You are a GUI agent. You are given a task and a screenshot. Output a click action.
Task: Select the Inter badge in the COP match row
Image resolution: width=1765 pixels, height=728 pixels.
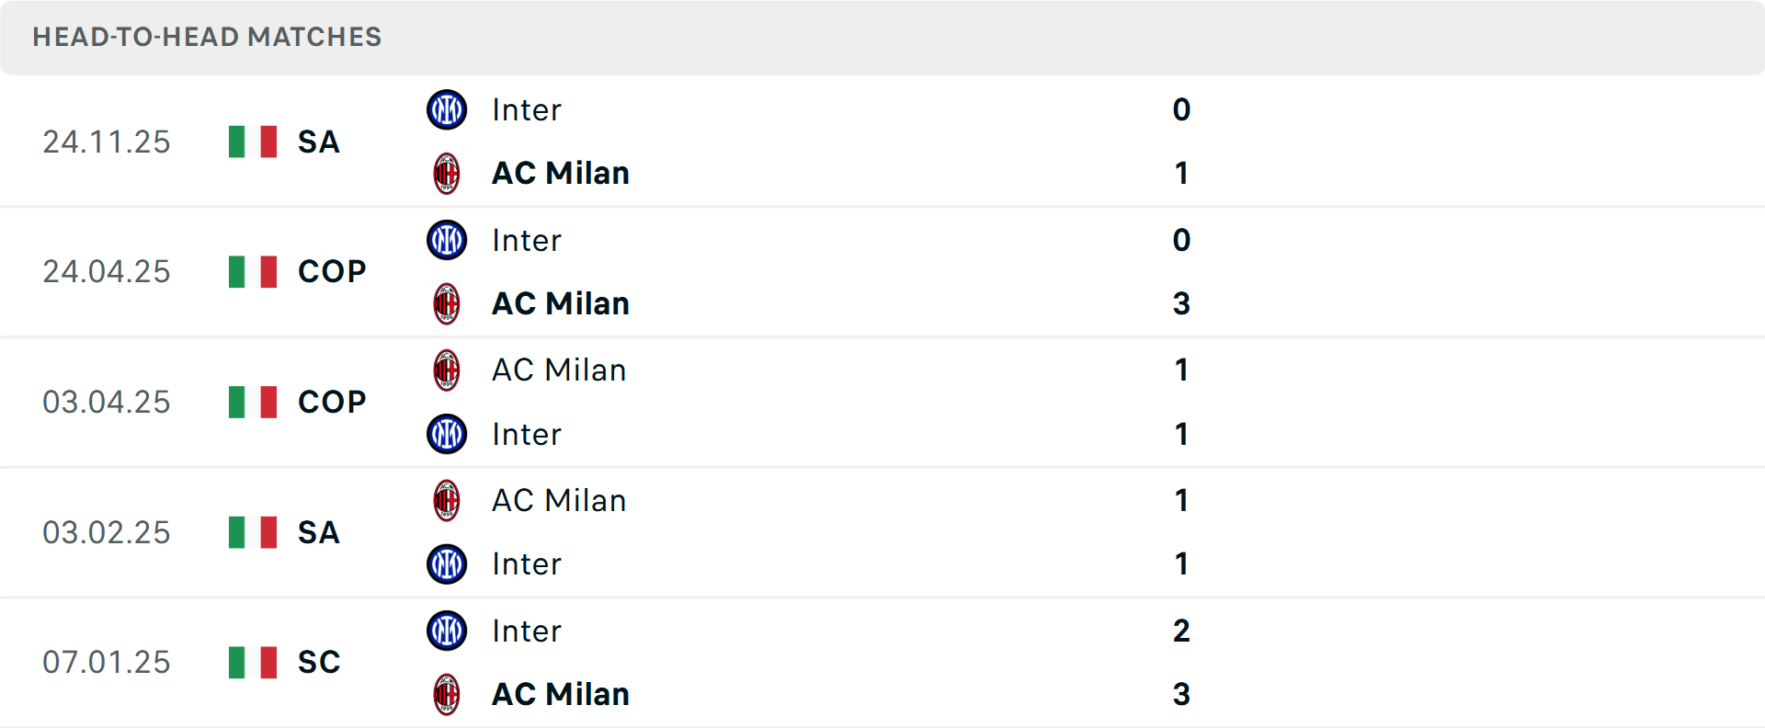pyautogui.click(x=447, y=240)
